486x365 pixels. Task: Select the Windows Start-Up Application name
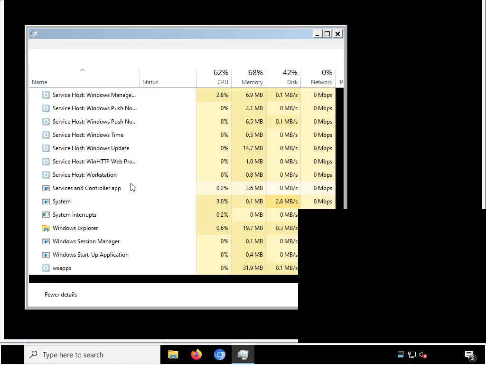[x=91, y=255]
